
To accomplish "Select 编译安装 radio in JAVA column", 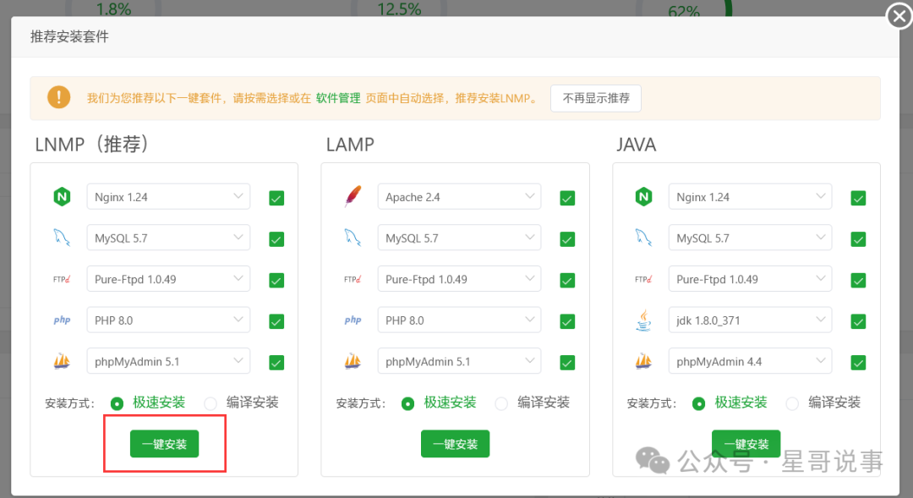I will pos(792,403).
